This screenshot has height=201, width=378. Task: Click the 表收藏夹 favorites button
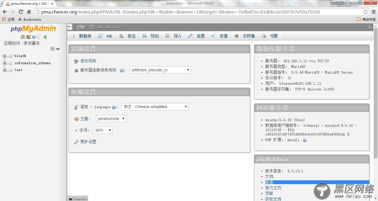tap(32, 43)
